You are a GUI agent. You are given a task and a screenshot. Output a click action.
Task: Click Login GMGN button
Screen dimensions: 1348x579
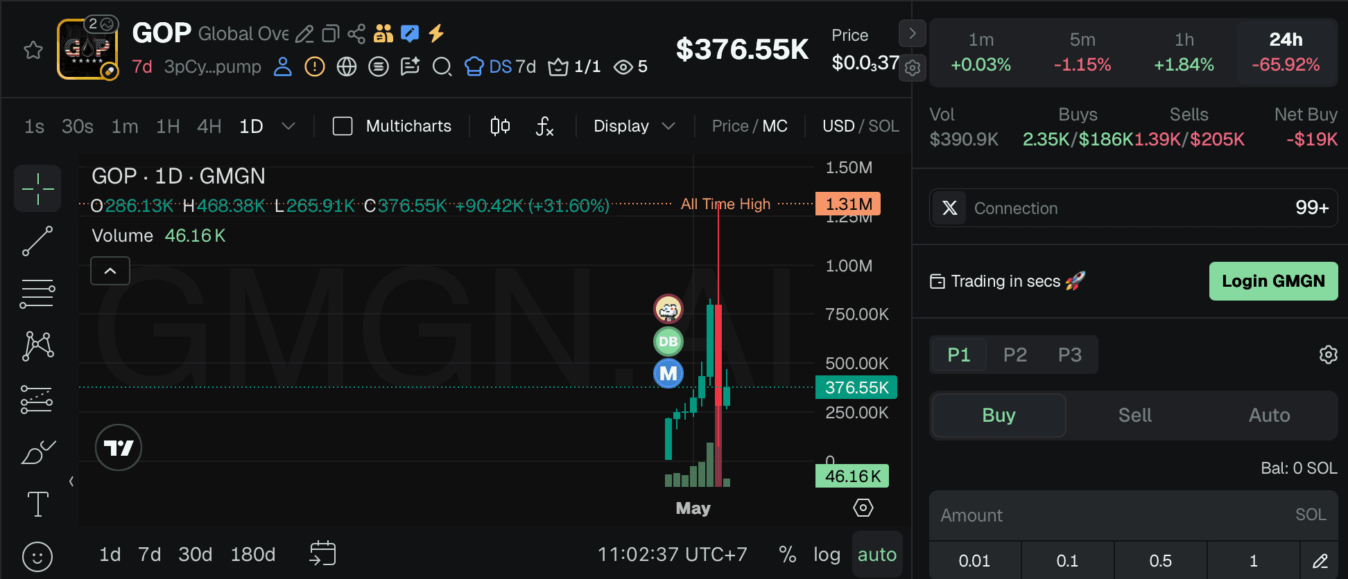1273,281
